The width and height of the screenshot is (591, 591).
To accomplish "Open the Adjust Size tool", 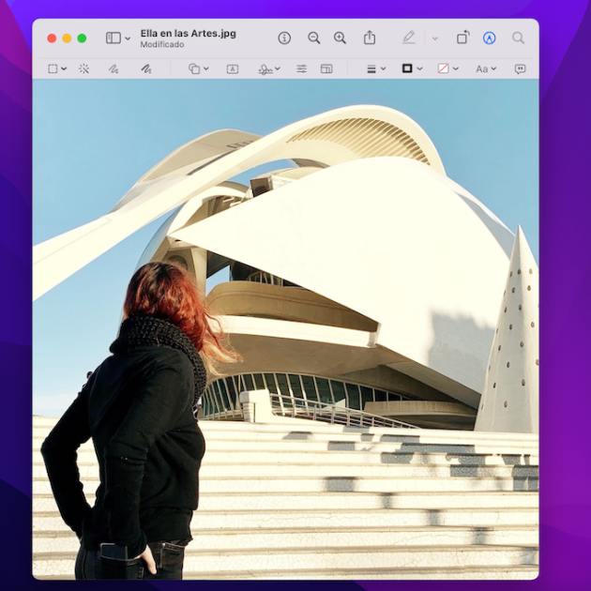I will click(x=326, y=68).
